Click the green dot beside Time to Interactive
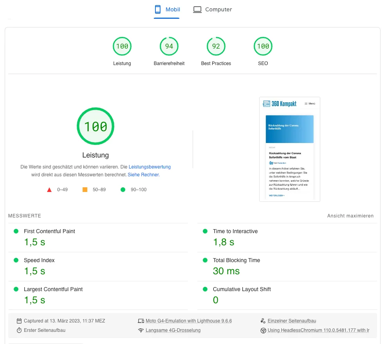 tap(205, 231)
